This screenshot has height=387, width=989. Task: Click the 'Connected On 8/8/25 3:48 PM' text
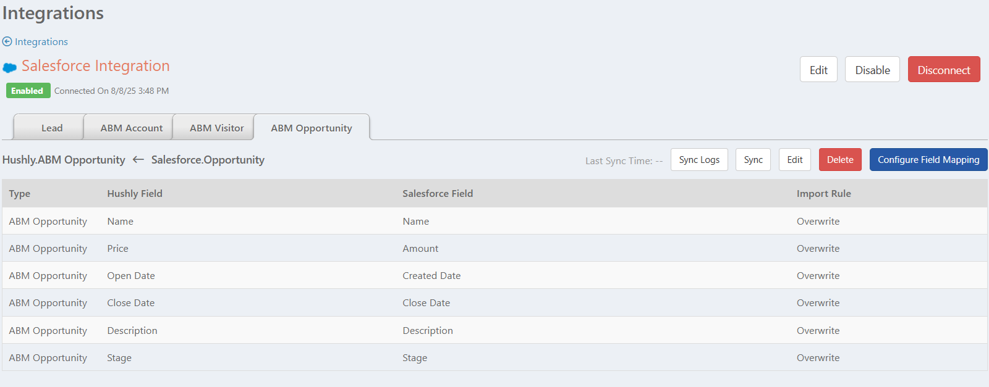point(111,91)
